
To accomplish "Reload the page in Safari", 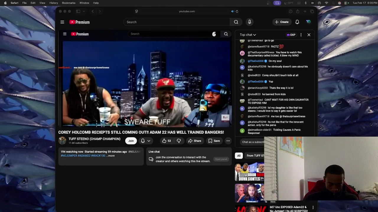I will point(237,11).
